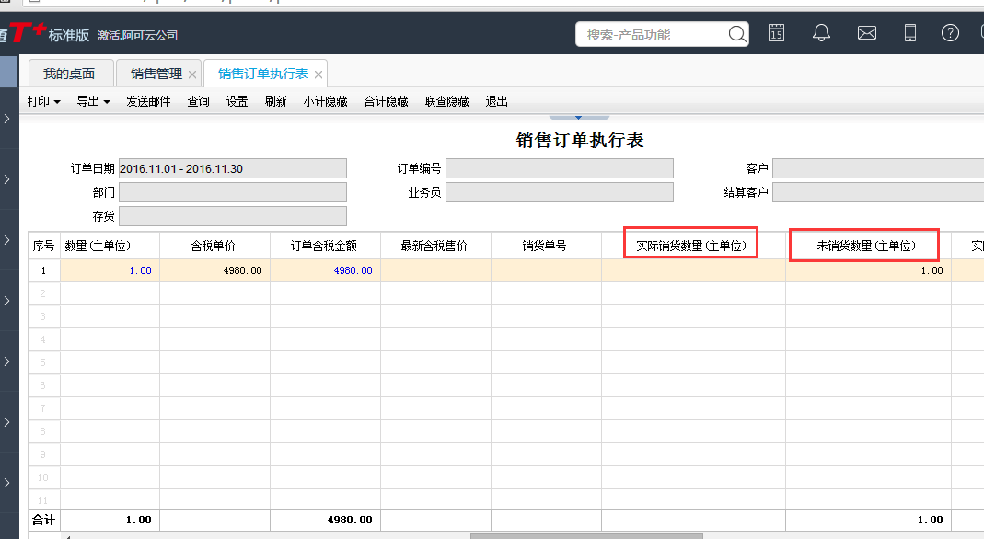Open messages via the envelope icon

tap(866, 33)
